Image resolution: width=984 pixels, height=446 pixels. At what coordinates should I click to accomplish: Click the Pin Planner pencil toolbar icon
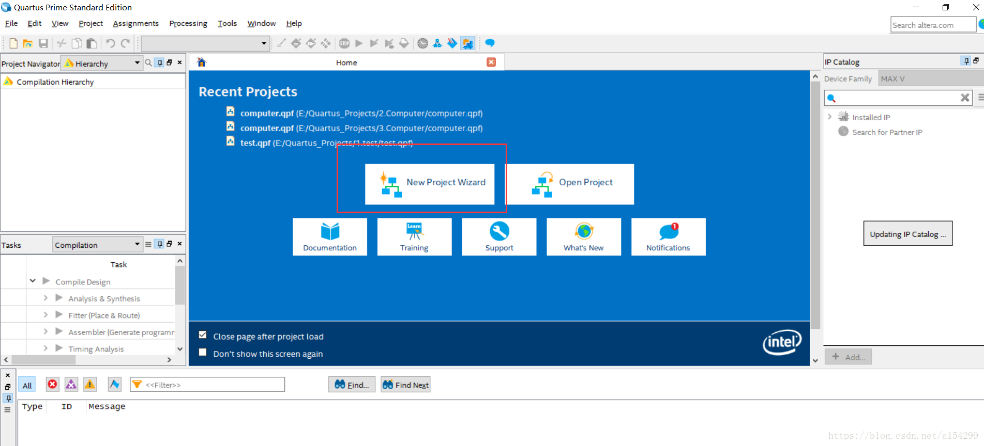tap(281, 43)
